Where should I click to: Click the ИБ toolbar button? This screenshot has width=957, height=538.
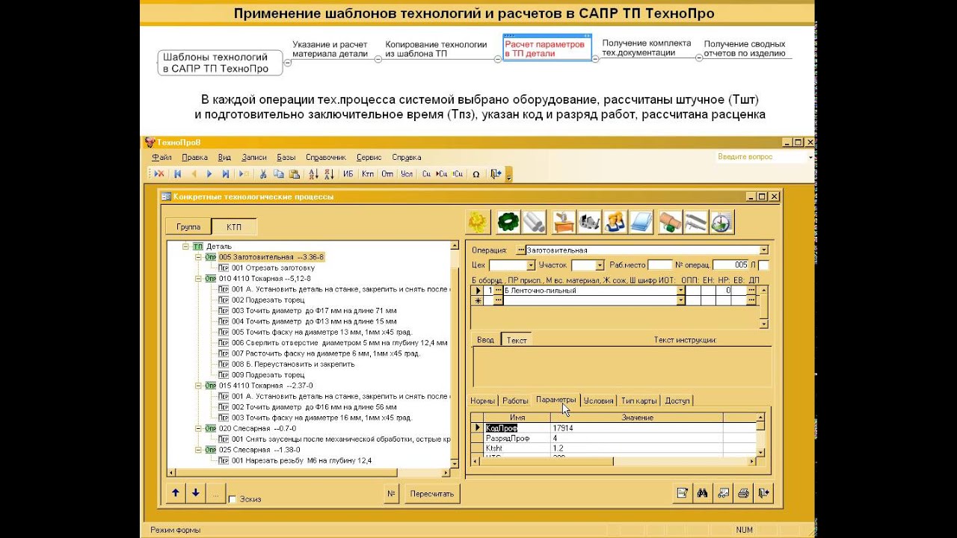click(348, 173)
